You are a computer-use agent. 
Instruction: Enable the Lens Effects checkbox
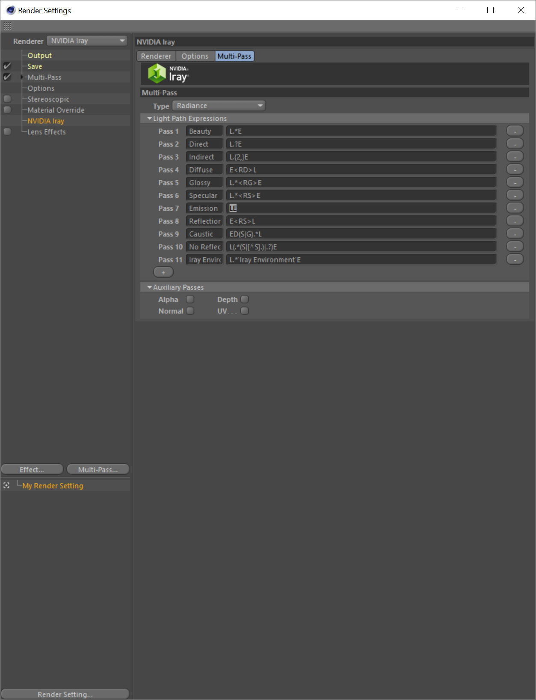7,131
